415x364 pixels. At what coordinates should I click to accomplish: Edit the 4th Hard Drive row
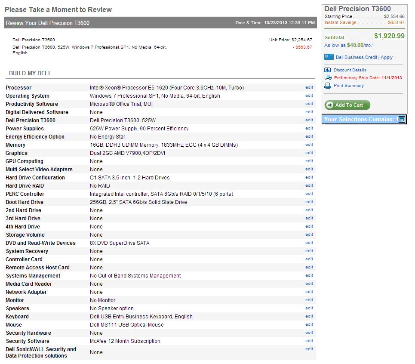309,226
